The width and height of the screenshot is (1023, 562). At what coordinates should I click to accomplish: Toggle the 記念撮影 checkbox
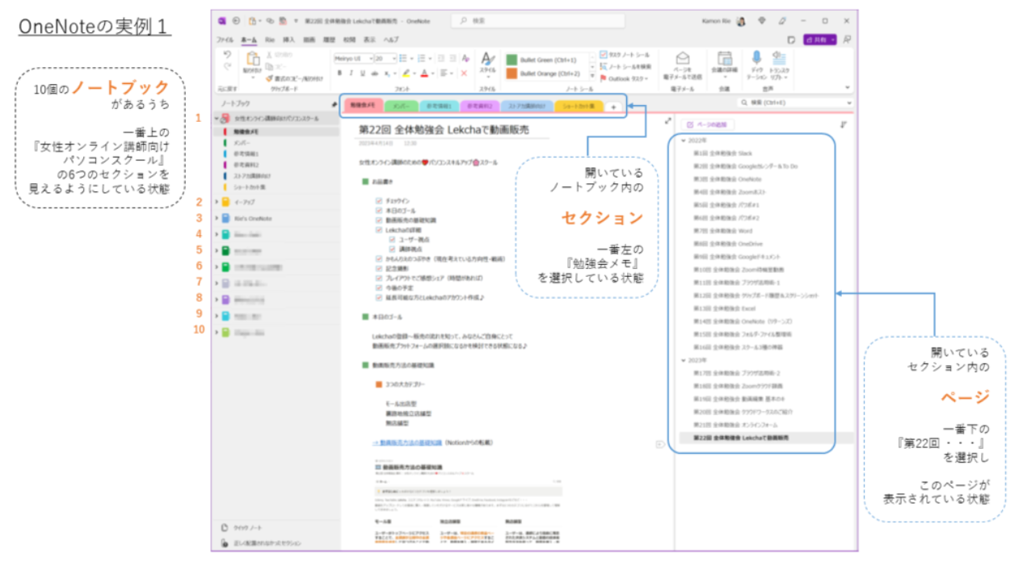379,269
